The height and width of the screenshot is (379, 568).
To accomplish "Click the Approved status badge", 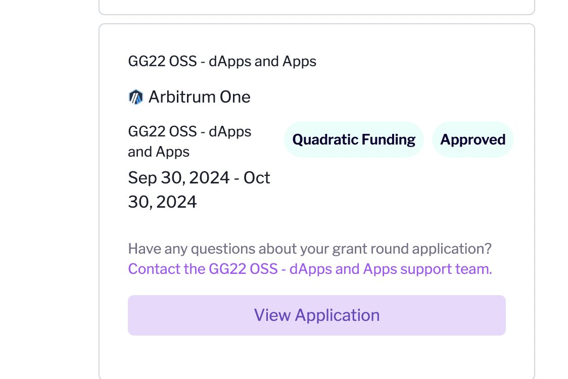I will click(x=472, y=139).
